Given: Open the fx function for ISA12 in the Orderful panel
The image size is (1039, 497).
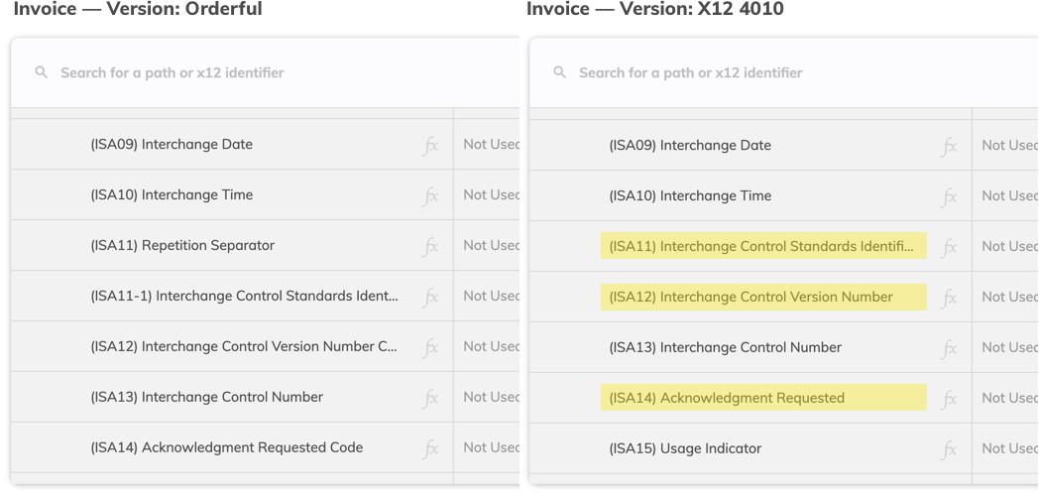Looking at the screenshot, I should click(430, 347).
